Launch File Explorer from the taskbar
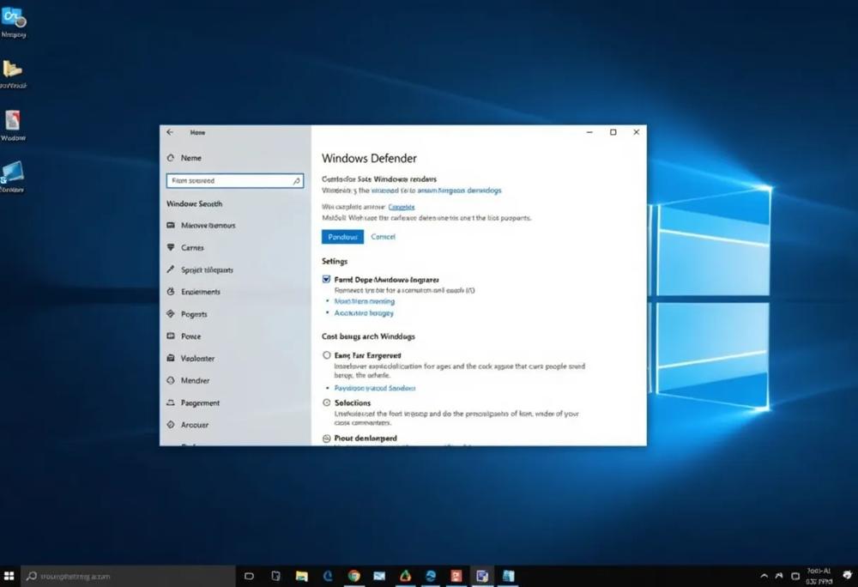The height and width of the screenshot is (587, 858). (x=301, y=576)
